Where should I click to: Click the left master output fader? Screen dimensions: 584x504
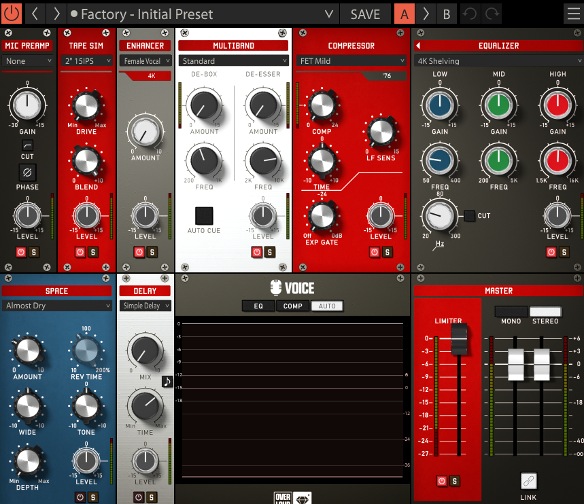(x=516, y=364)
